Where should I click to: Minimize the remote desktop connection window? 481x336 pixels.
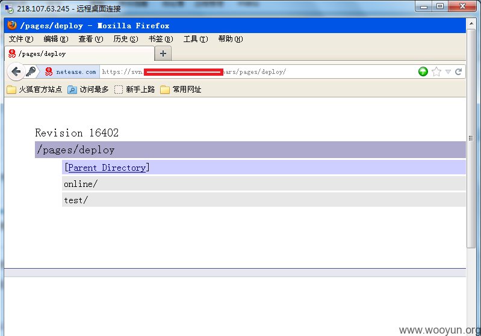pos(424,7)
